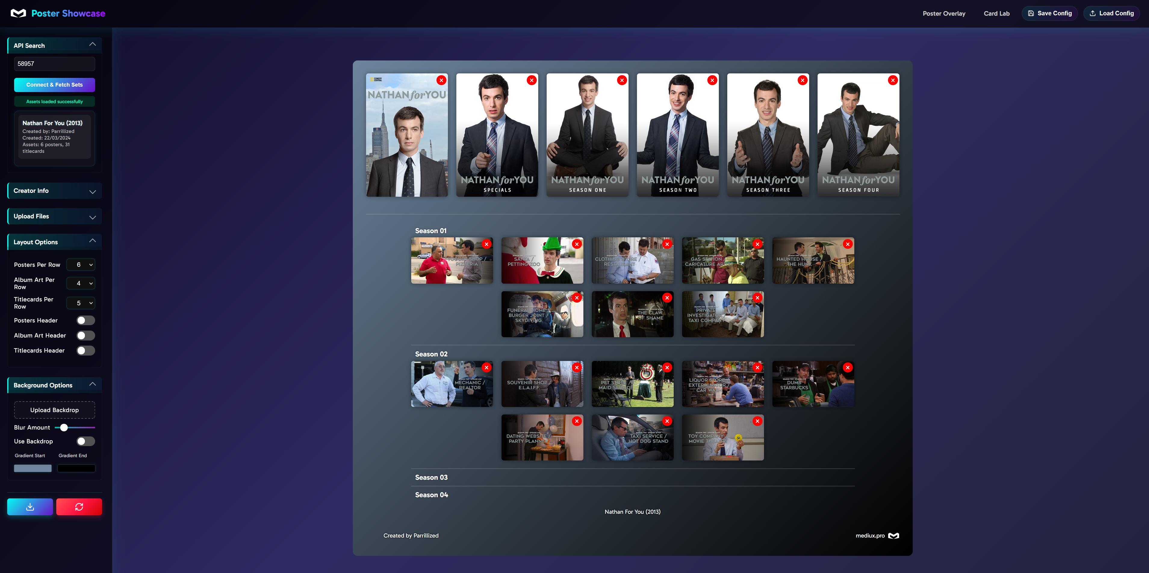This screenshot has height=573, width=1149.
Task: Remove the Pet Store / Maid Service titlecard
Action: pyautogui.click(x=667, y=368)
